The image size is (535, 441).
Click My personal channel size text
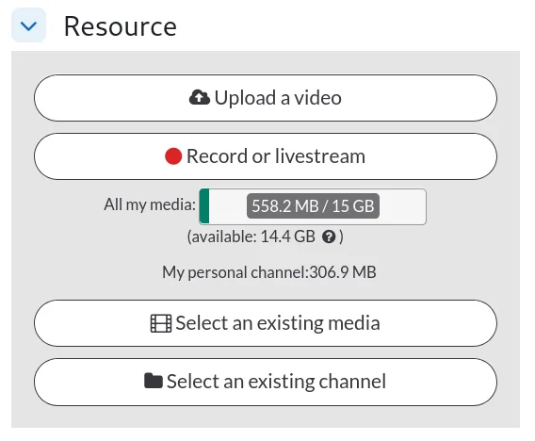(269, 272)
